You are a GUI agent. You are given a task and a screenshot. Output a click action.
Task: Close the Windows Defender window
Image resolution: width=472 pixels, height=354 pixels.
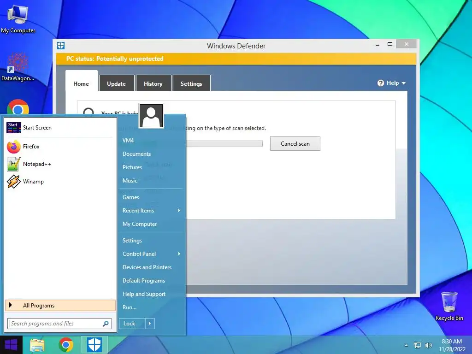click(407, 44)
